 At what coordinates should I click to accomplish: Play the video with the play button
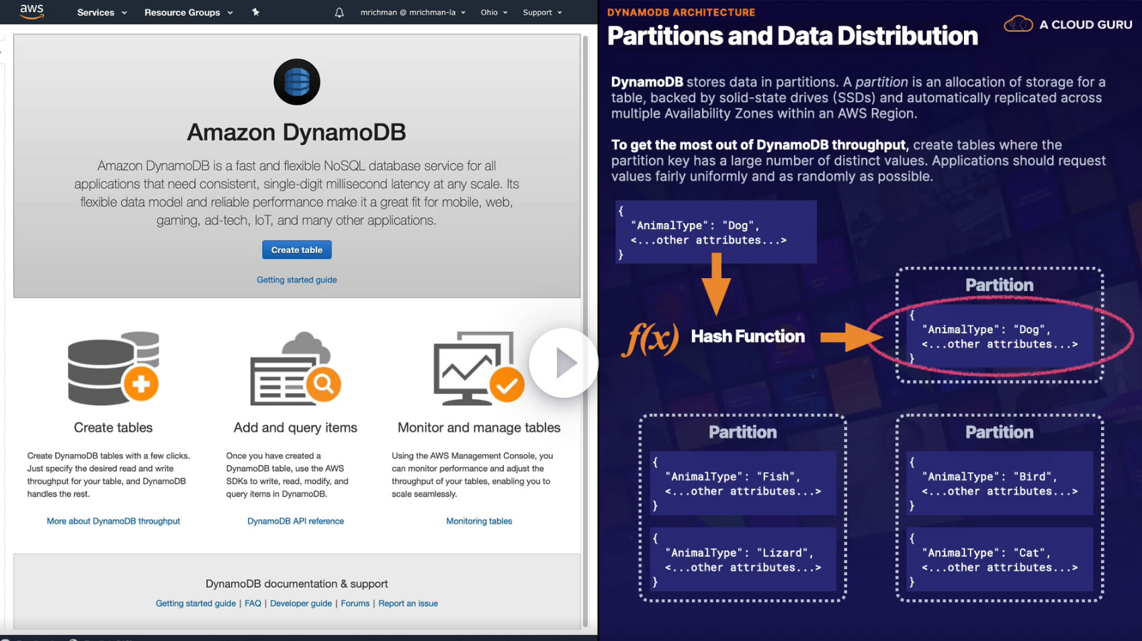coord(564,363)
